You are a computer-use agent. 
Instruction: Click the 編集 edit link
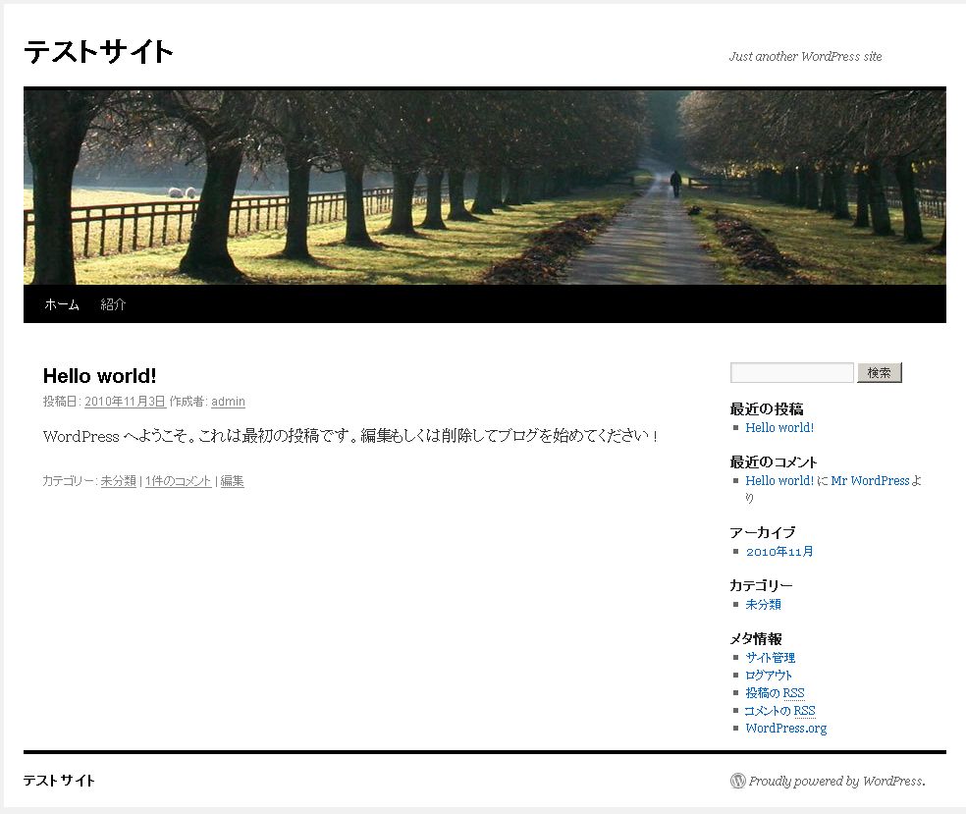(233, 481)
